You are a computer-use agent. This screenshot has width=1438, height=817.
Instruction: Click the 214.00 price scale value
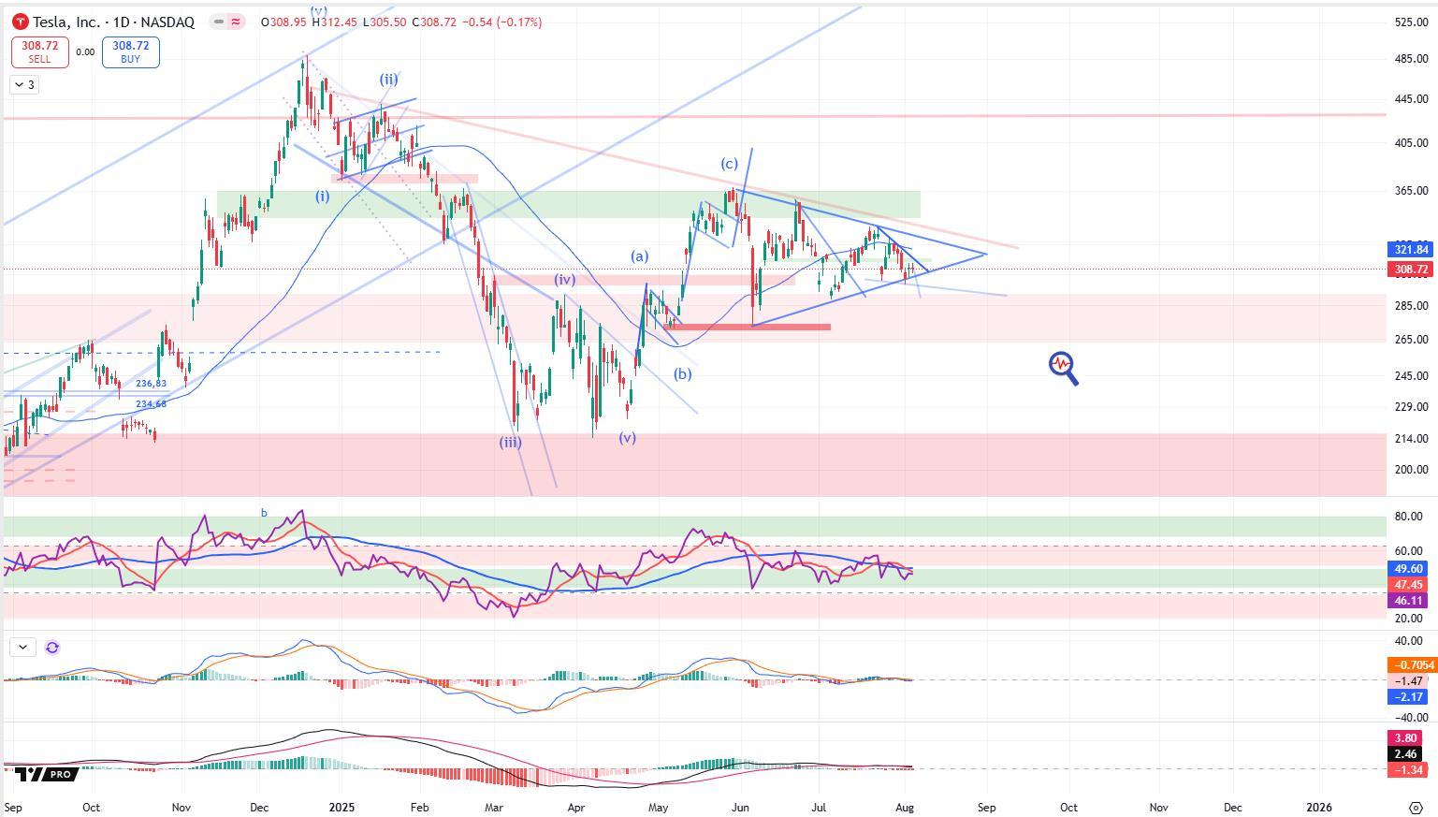[1411, 438]
